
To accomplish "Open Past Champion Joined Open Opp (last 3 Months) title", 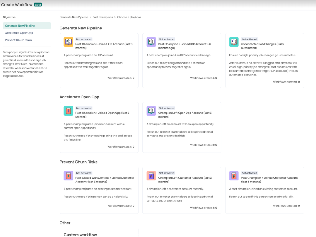I will point(102,115).
